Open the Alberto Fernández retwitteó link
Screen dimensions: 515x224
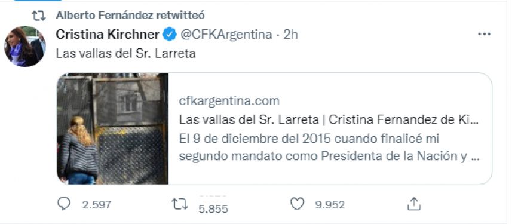click(x=130, y=15)
